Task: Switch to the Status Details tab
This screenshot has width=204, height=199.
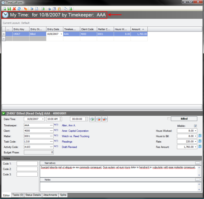Action: pyautogui.click(x=33, y=195)
